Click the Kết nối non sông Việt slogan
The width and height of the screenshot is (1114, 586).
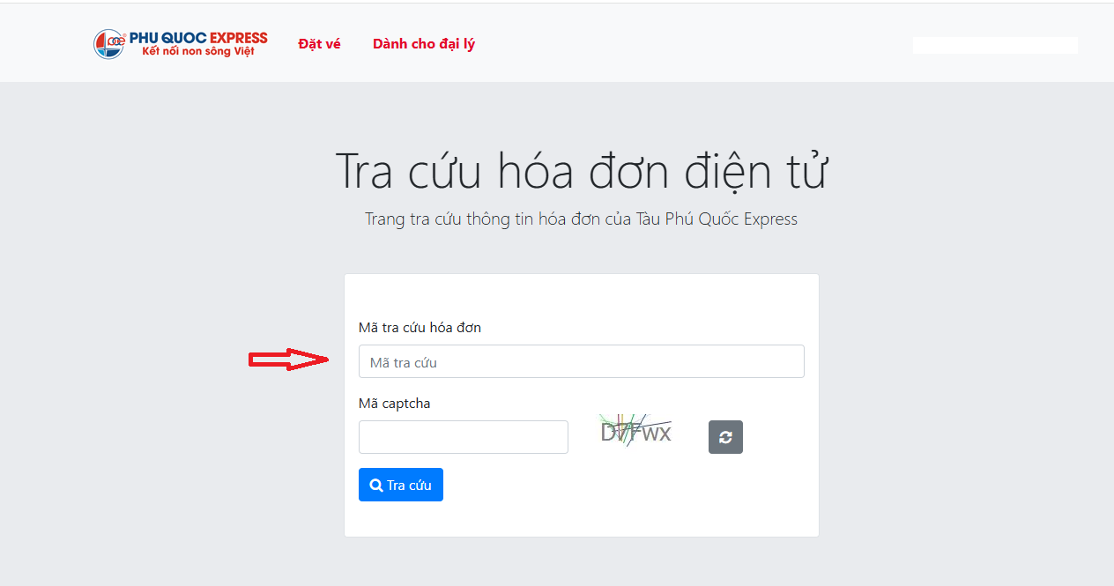click(198, 52)
